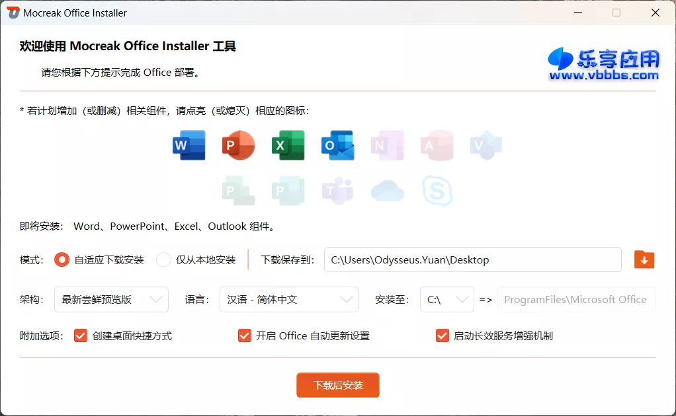The height and width of the screenshot is (416, 676).
Task: Light up the Access component icon
Action: (x=437, y=145)
